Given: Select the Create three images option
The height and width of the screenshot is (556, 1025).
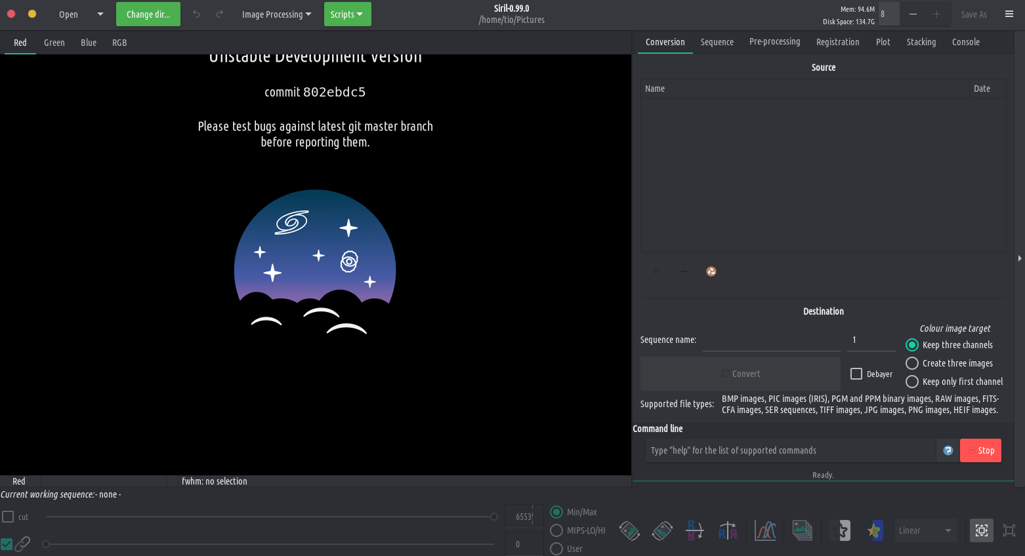Looking at the screenshot, I should [912, 363].
